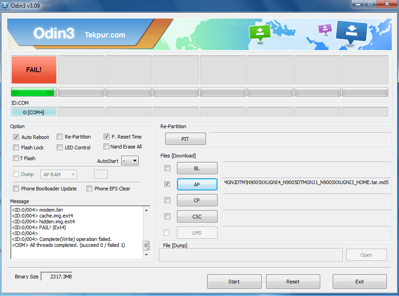Click 'All threads completed' log line
The width and height of the screenshot is (399, 296).
click(68, 245)
